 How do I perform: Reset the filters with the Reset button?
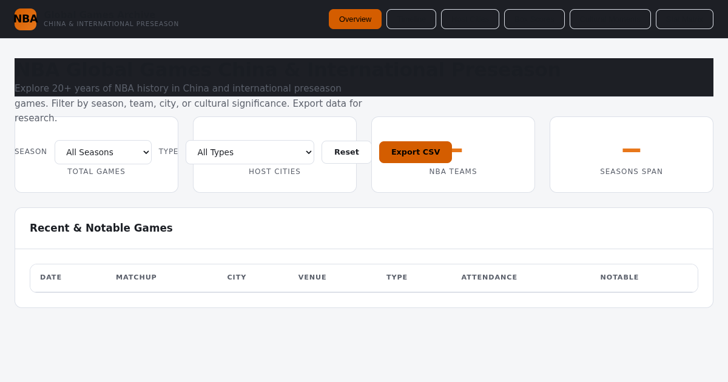346,152
